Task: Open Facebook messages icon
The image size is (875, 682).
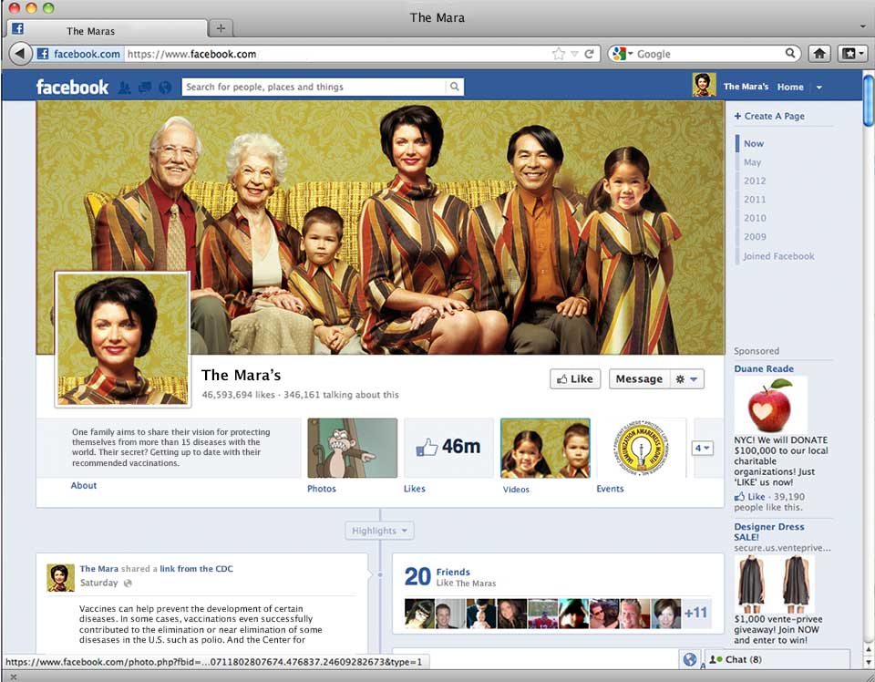Action: [145, 87]
